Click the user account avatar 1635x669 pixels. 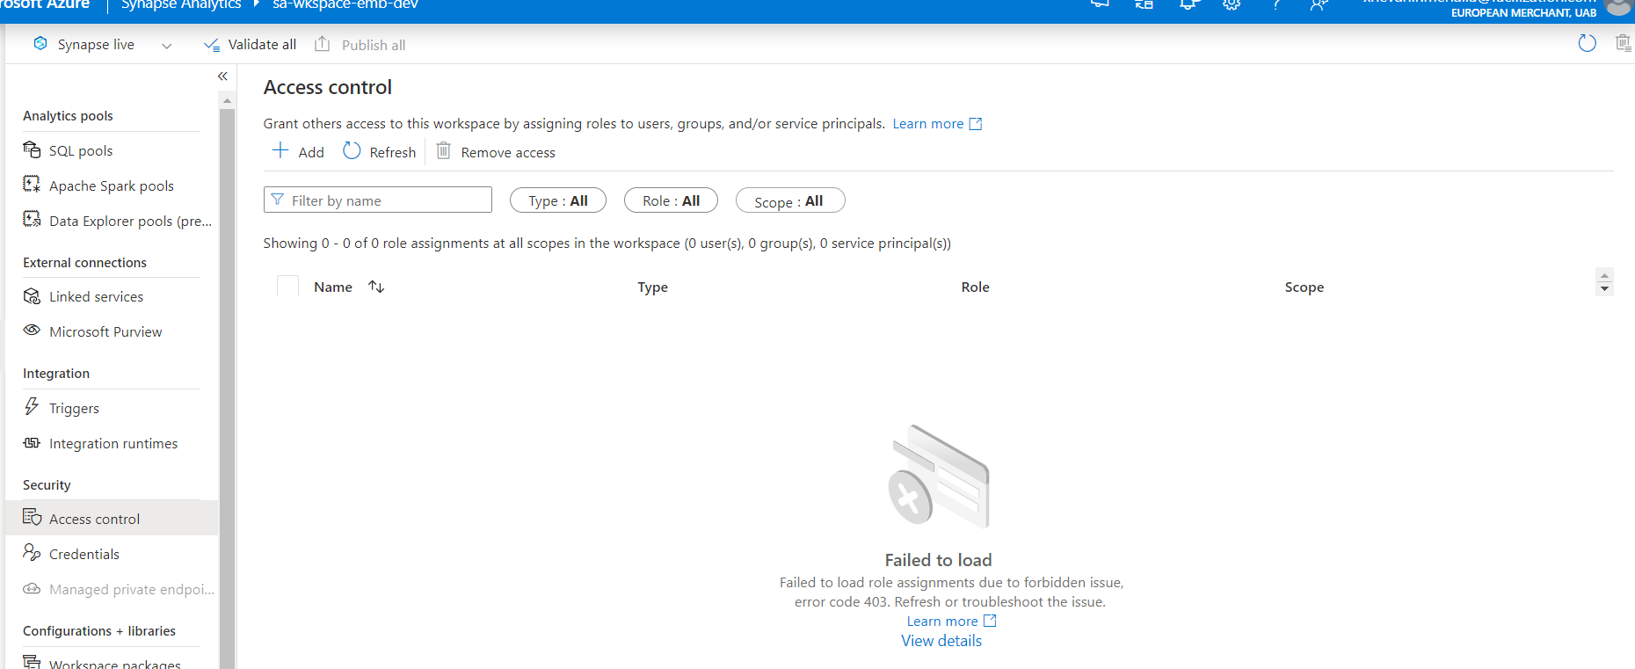tap(1620, 6)
